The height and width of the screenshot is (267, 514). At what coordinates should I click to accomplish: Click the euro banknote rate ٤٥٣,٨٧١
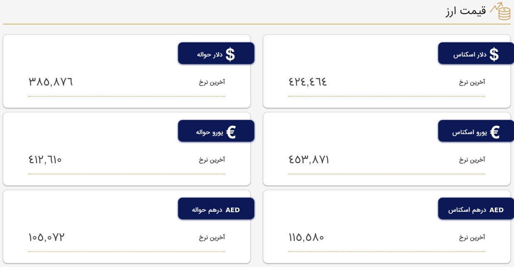click(309, 159)
